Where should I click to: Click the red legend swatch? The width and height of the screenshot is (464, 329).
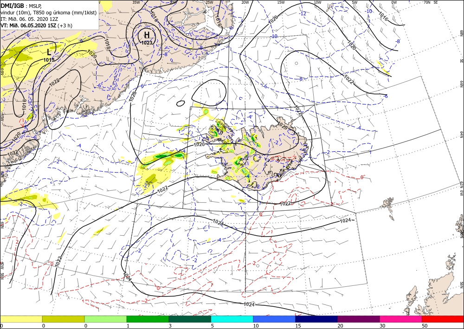point(443,319)
